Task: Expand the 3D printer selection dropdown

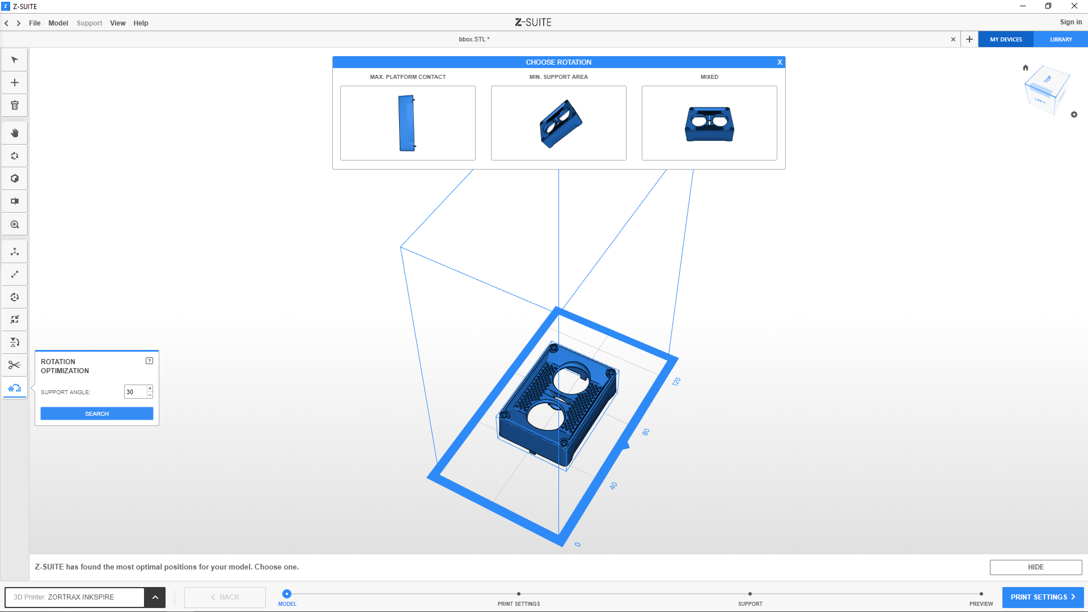Action: tap(155, 597)
